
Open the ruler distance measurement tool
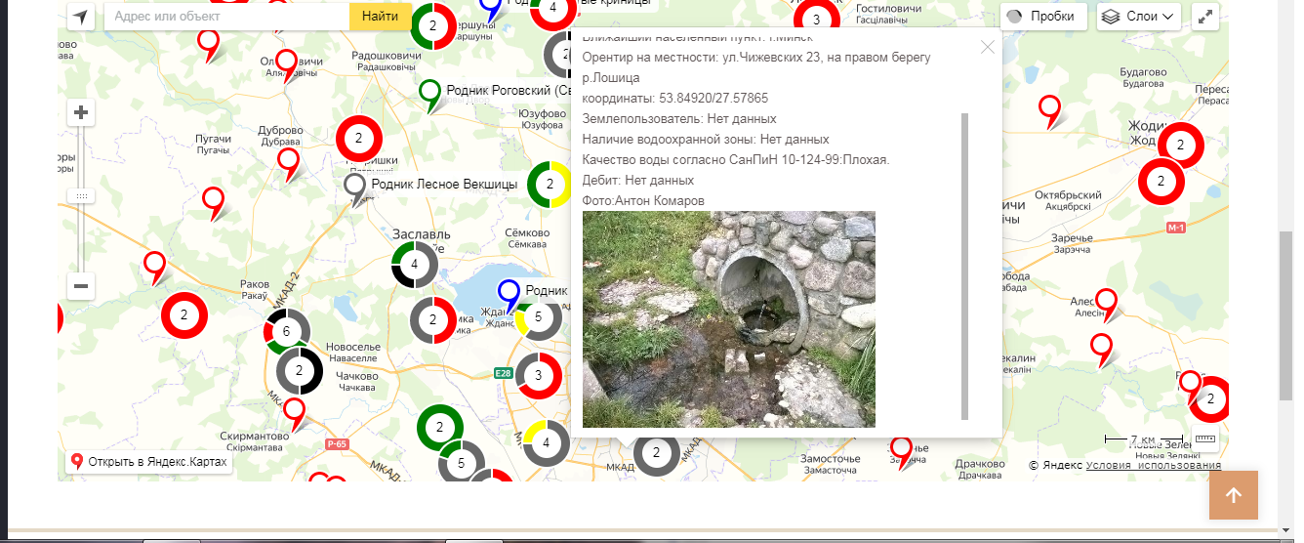click(x=1205, y=439)
